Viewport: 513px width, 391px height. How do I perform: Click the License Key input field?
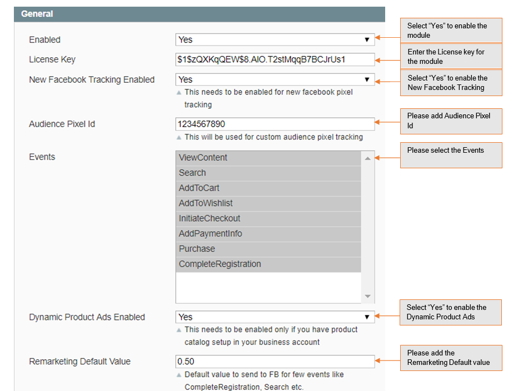(x=275, y=59)
